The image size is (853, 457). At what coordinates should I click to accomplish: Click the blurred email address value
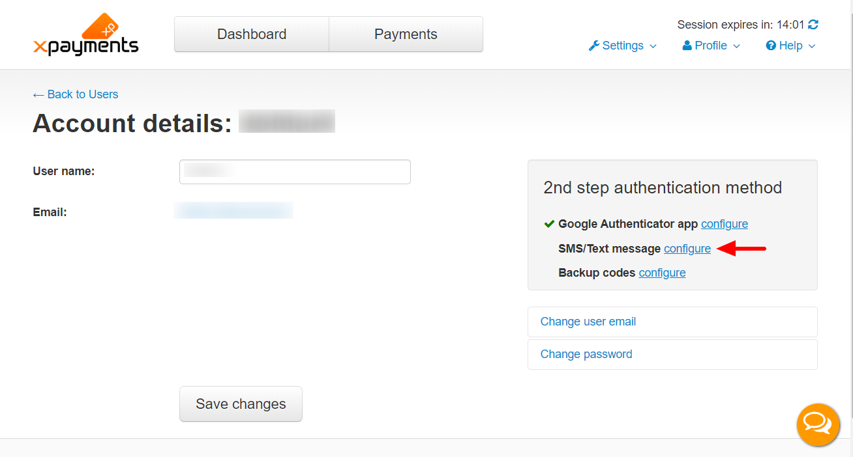233,210
